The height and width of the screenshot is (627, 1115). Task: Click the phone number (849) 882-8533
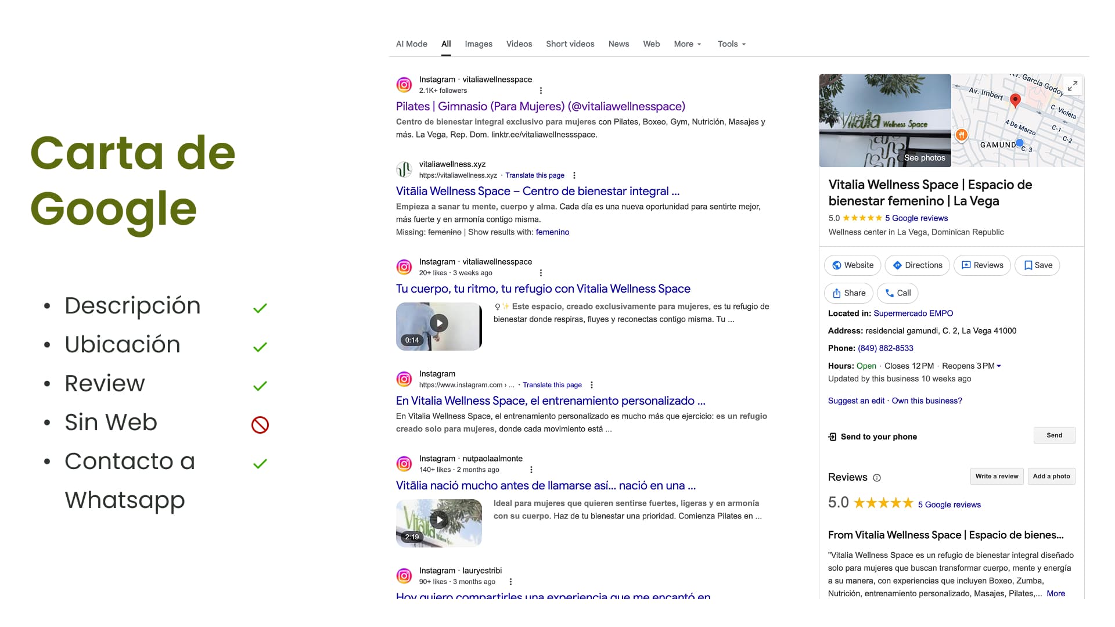886,348
